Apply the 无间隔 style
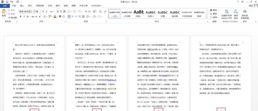The image size is (258, 111). [x=126, y=13]
